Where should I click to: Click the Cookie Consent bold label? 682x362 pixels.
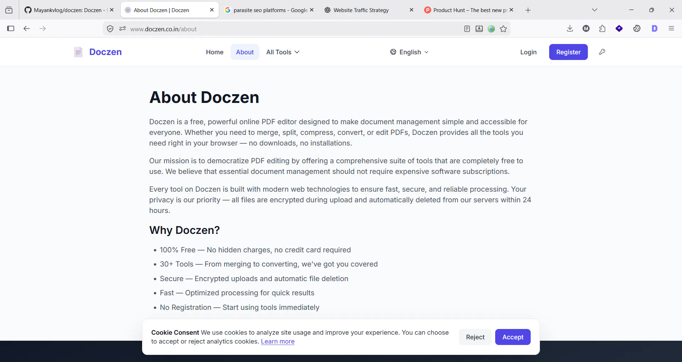pos(175,333)
